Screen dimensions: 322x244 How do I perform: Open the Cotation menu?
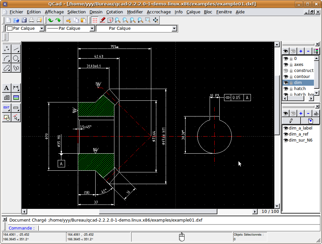(114, 12)
